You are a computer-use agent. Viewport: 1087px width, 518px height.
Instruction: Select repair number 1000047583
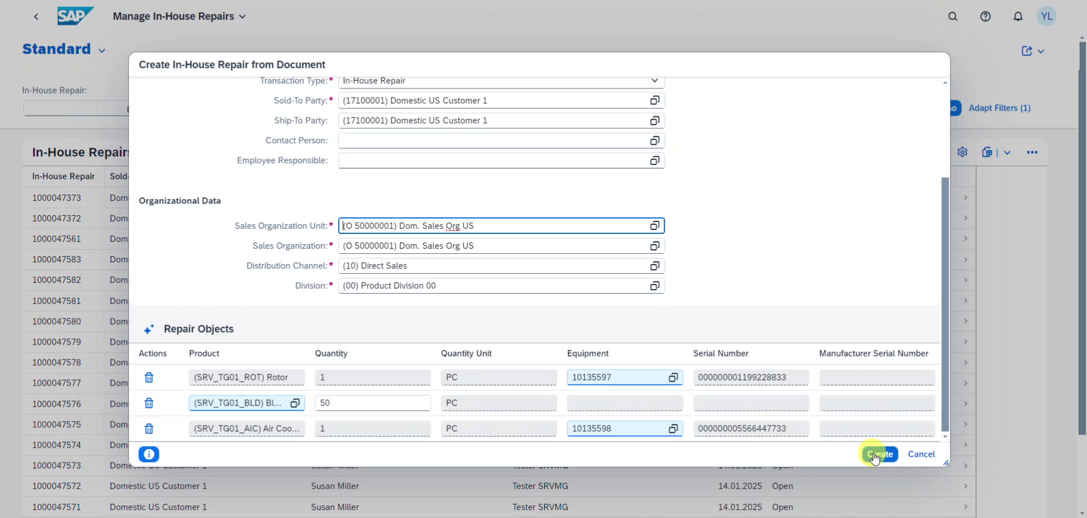click(x=57, y=260)
